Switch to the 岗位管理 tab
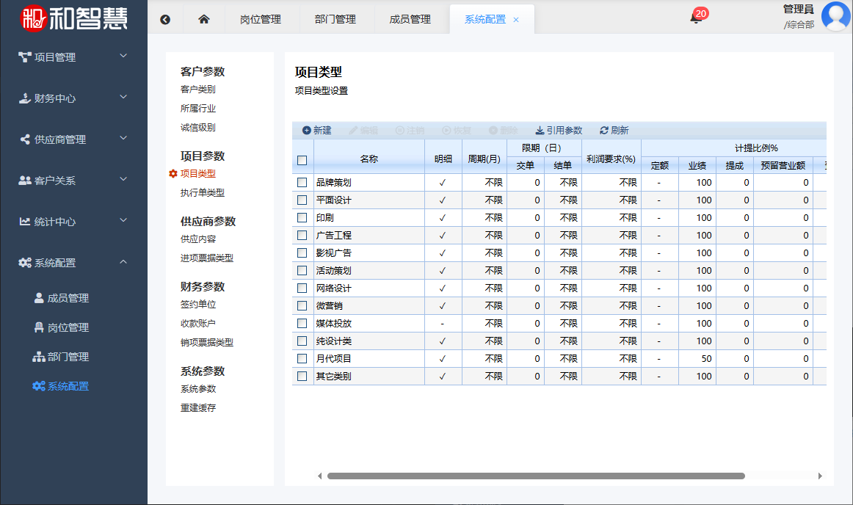The height and width of the screenshot is (505, 853). click(x=261, y=20)
